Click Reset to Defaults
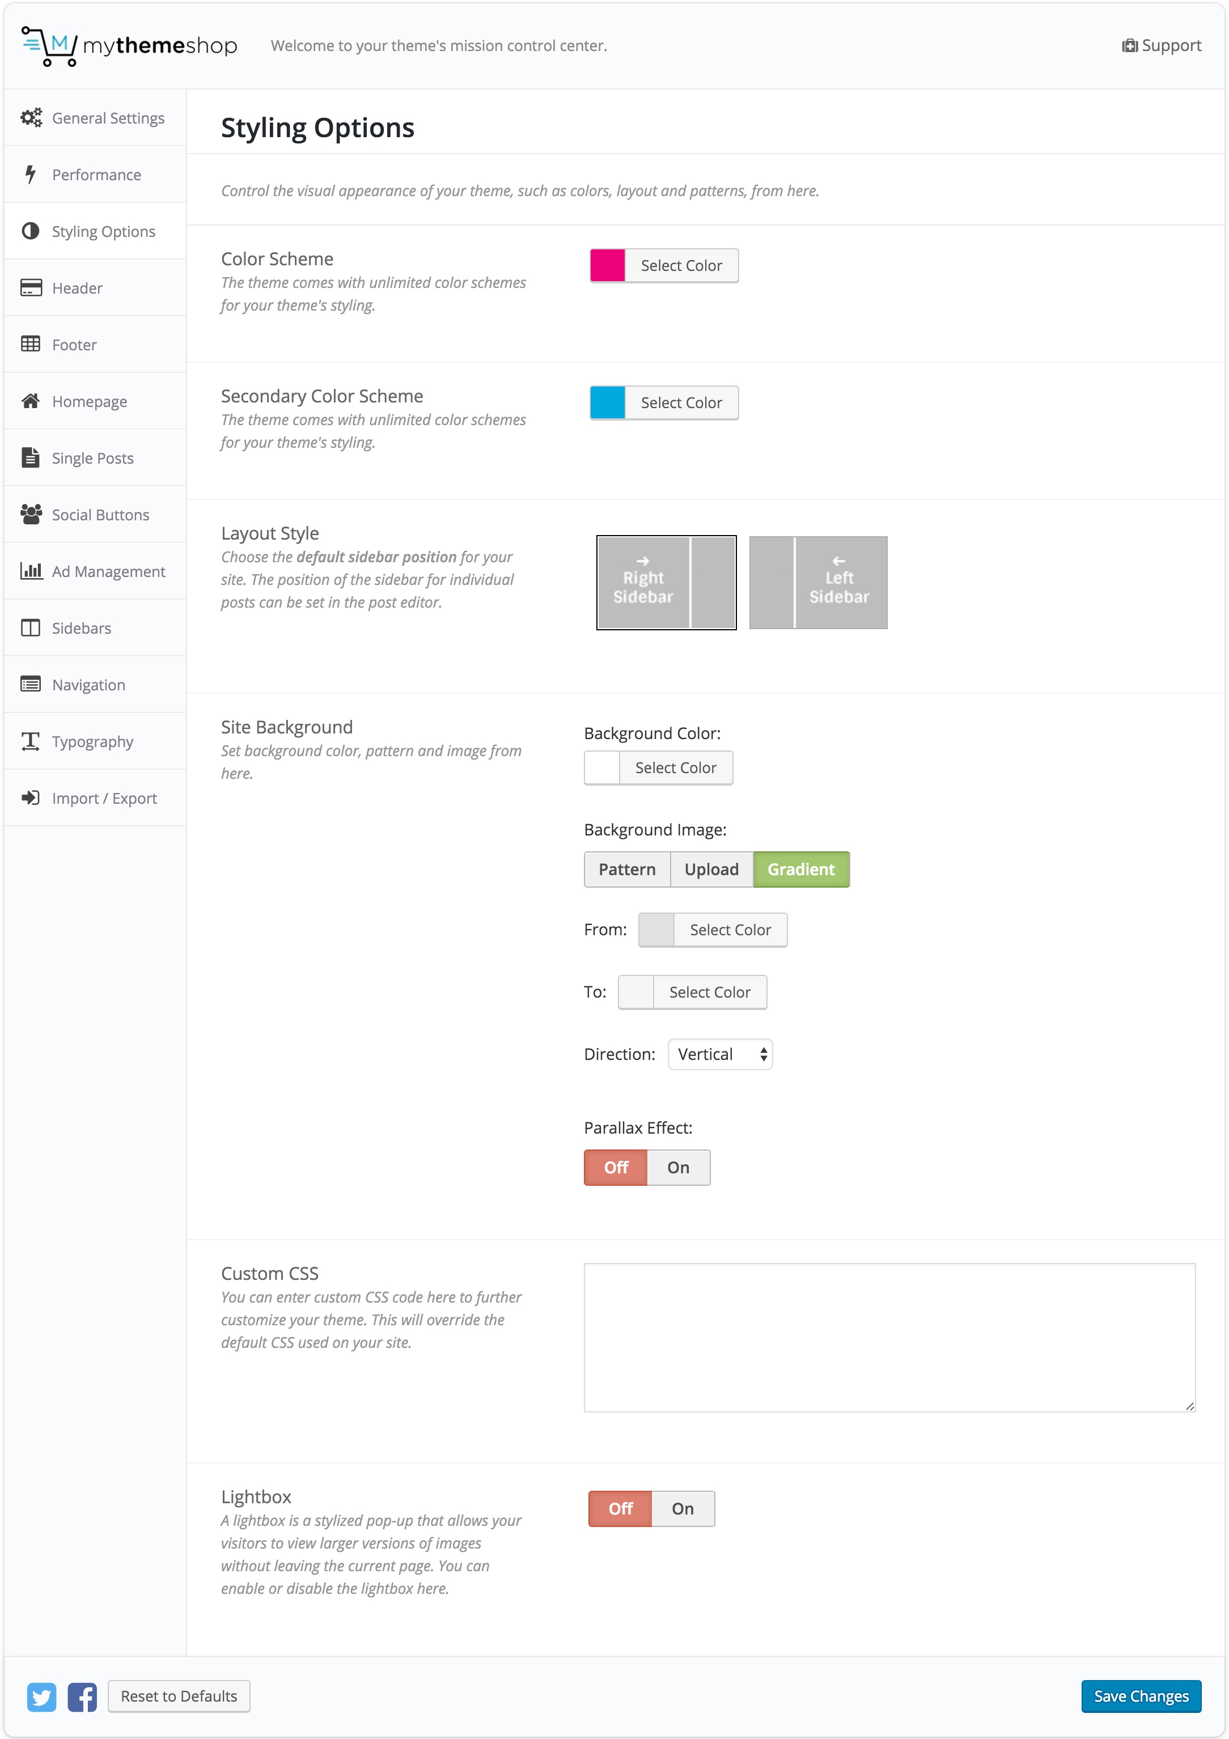Image resolution: width=1229 pixels, height=1739 pixels. tap(179, 1696)
